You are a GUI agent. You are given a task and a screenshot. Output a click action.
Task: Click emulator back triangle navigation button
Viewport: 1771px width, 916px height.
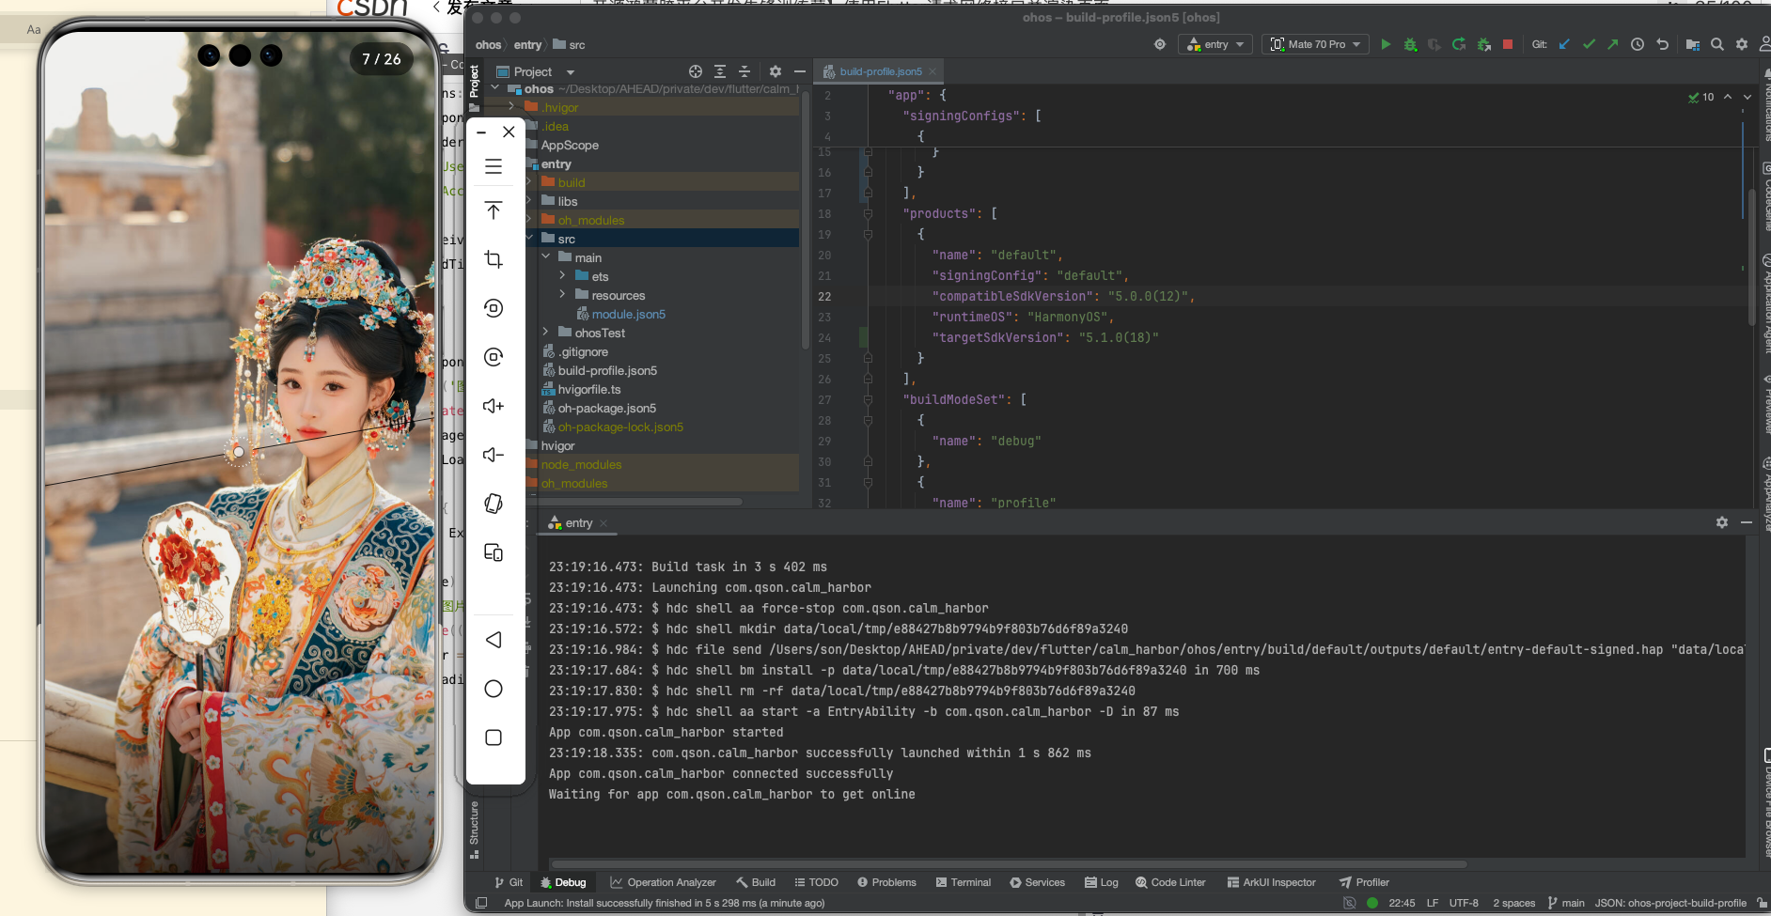(494, 640)
